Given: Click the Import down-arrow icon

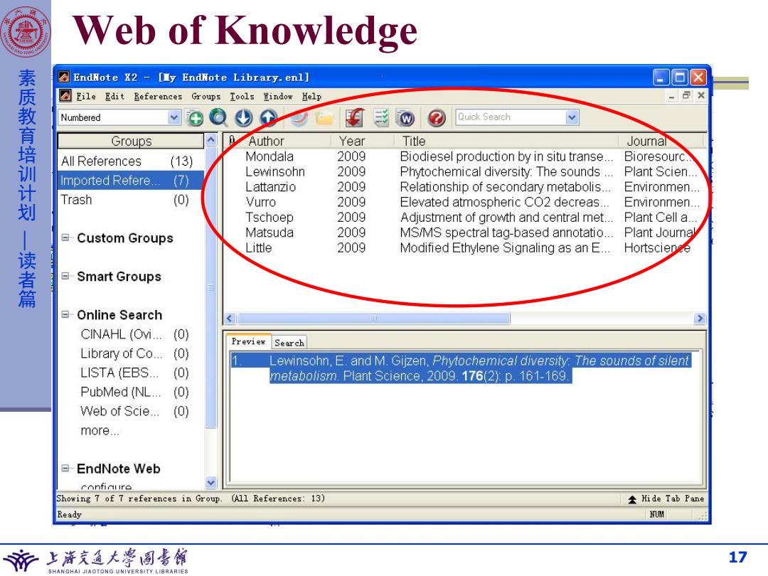Looking at the screenshot, I should 243,118.
